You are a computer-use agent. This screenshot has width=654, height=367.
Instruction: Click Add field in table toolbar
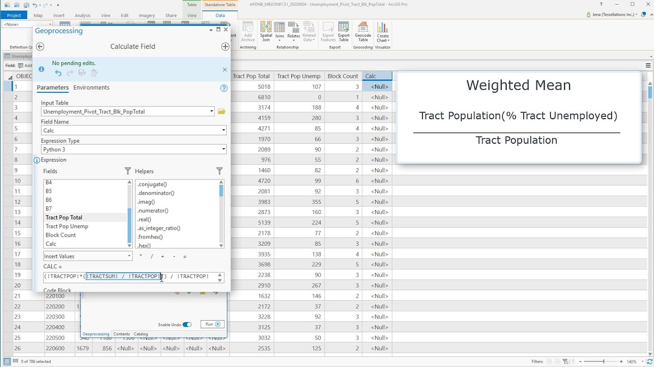pos(25,65)
